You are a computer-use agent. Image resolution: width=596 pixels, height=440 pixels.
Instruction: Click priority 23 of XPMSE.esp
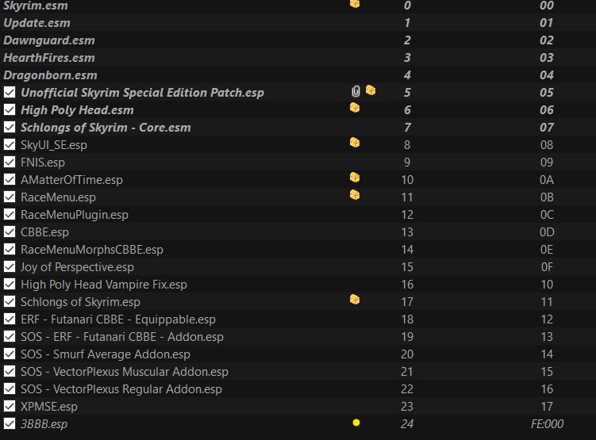407,407
